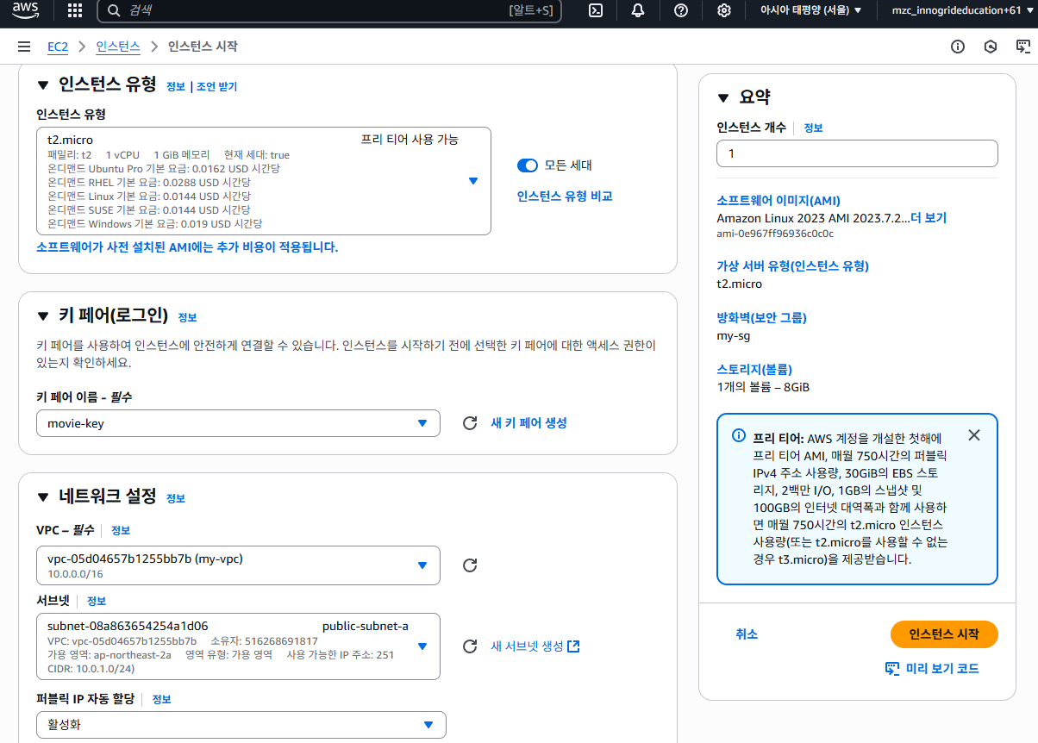Screen dimensions: 1038x743
Task: Click the 프리 티어 사용 가능 label
Action: (x=410, y=140)
